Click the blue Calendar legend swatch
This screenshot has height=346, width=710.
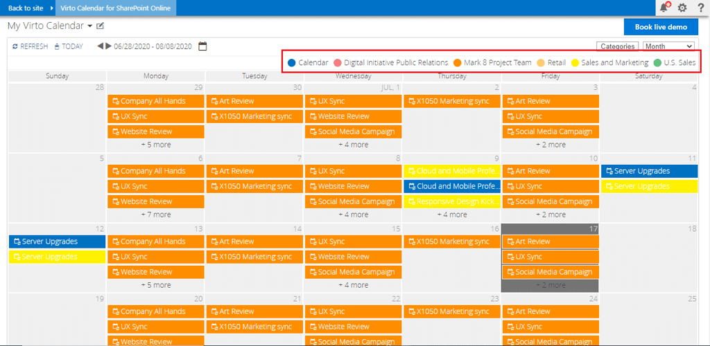click(292, 63)
